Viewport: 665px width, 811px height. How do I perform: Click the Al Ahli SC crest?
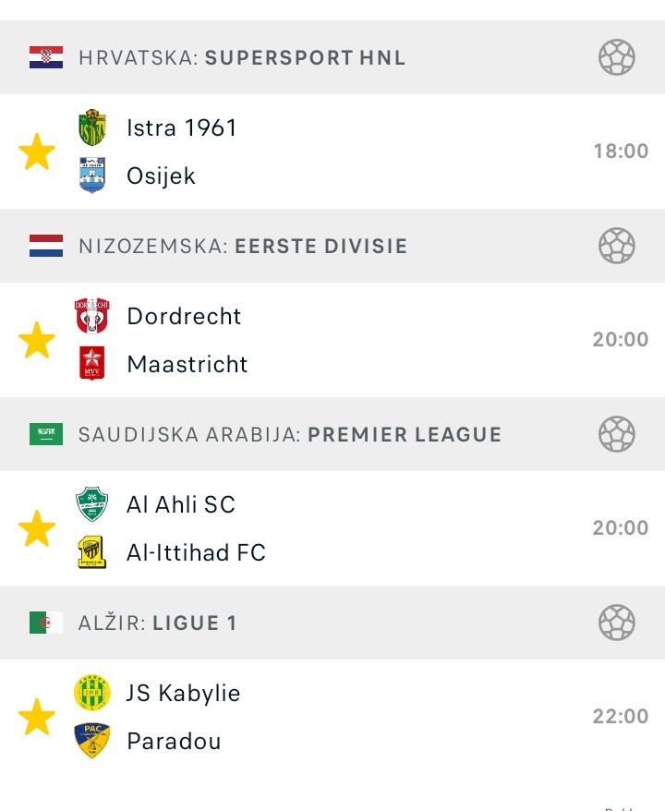click(92, 504)
